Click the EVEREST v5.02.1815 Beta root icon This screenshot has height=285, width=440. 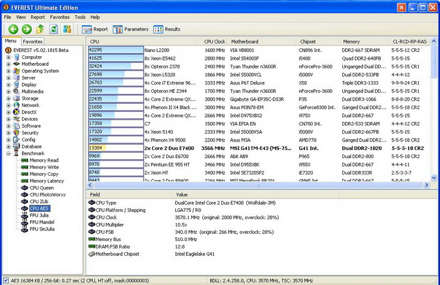coord(8,50)
